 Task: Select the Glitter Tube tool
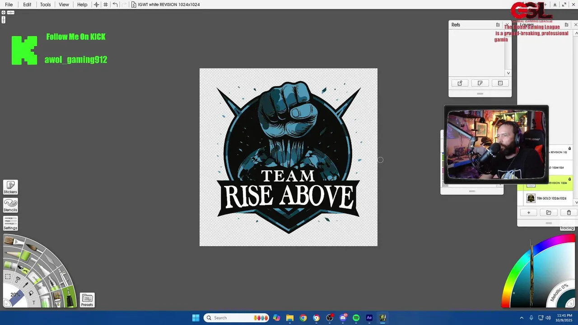(45, 302)
